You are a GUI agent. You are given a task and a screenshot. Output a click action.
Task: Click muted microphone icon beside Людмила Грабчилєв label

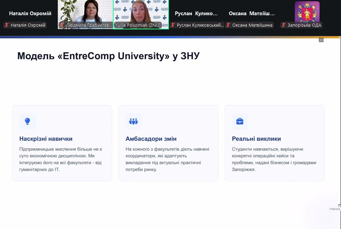(x=62, y=25)
